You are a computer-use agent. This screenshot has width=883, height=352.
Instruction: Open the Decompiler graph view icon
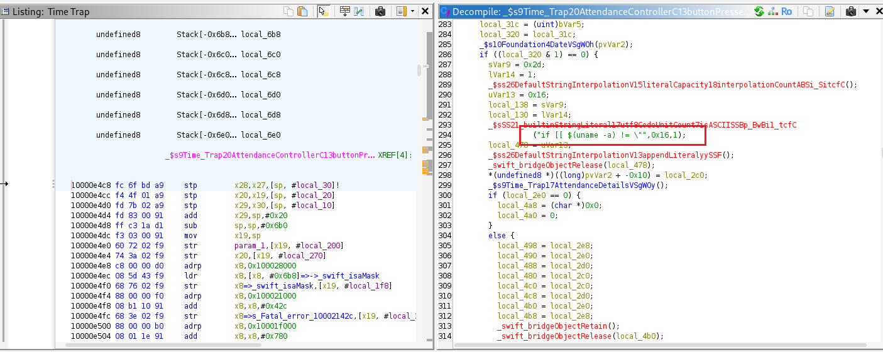tap(772, 11)
